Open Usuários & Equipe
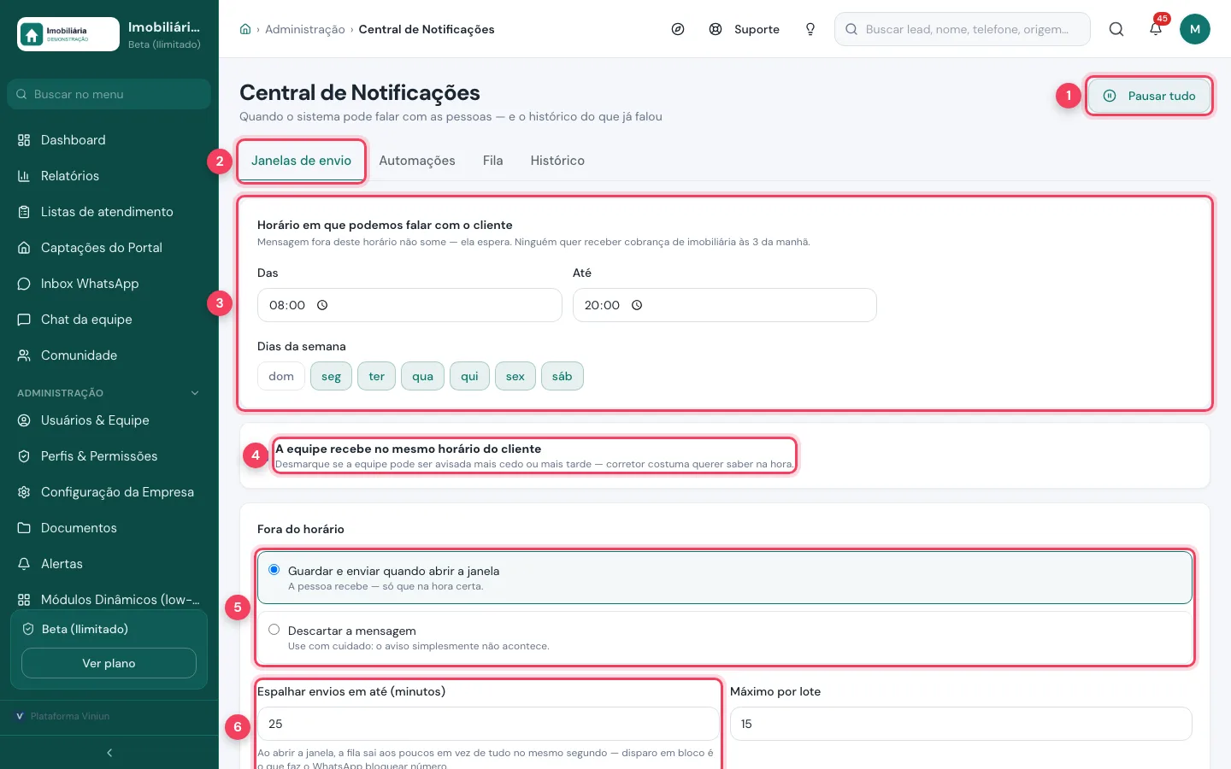The image size is (1231, 769). (109, 420)
